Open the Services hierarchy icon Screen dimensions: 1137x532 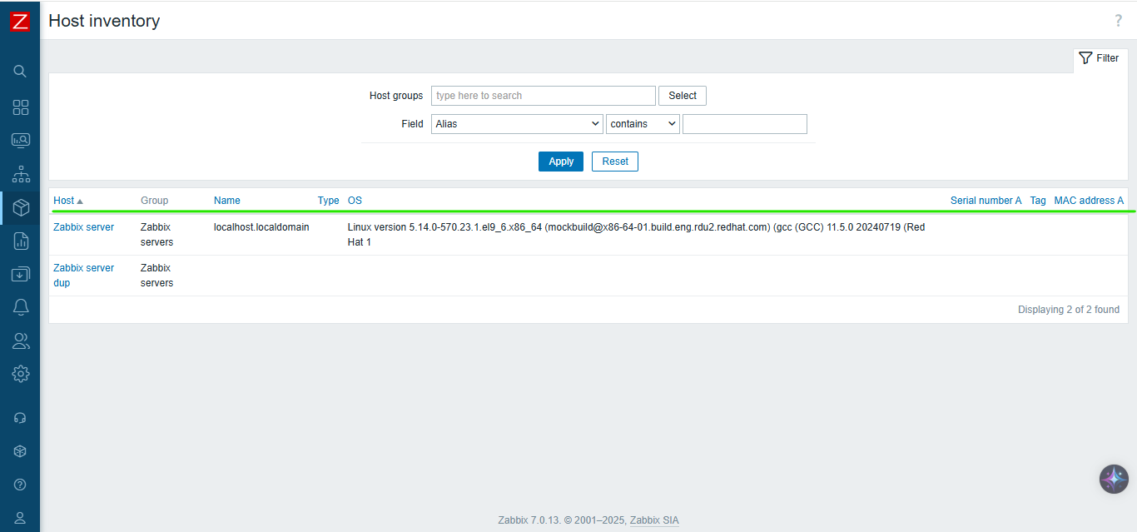pyautogui.click(x=20, y=174)
